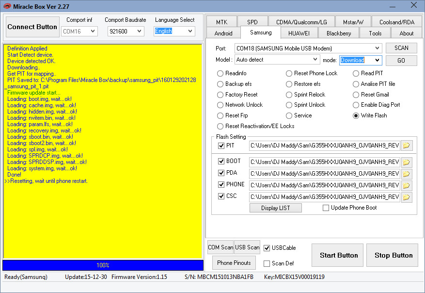The height and width of the screenshot is (293, 425).
Task: Uncheck the PIT flash checkbox
Action: [x=221, y=146]
